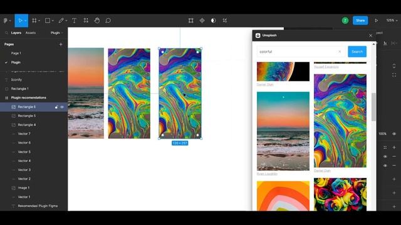
Task: Select the Comment tool
Action: 108,21
